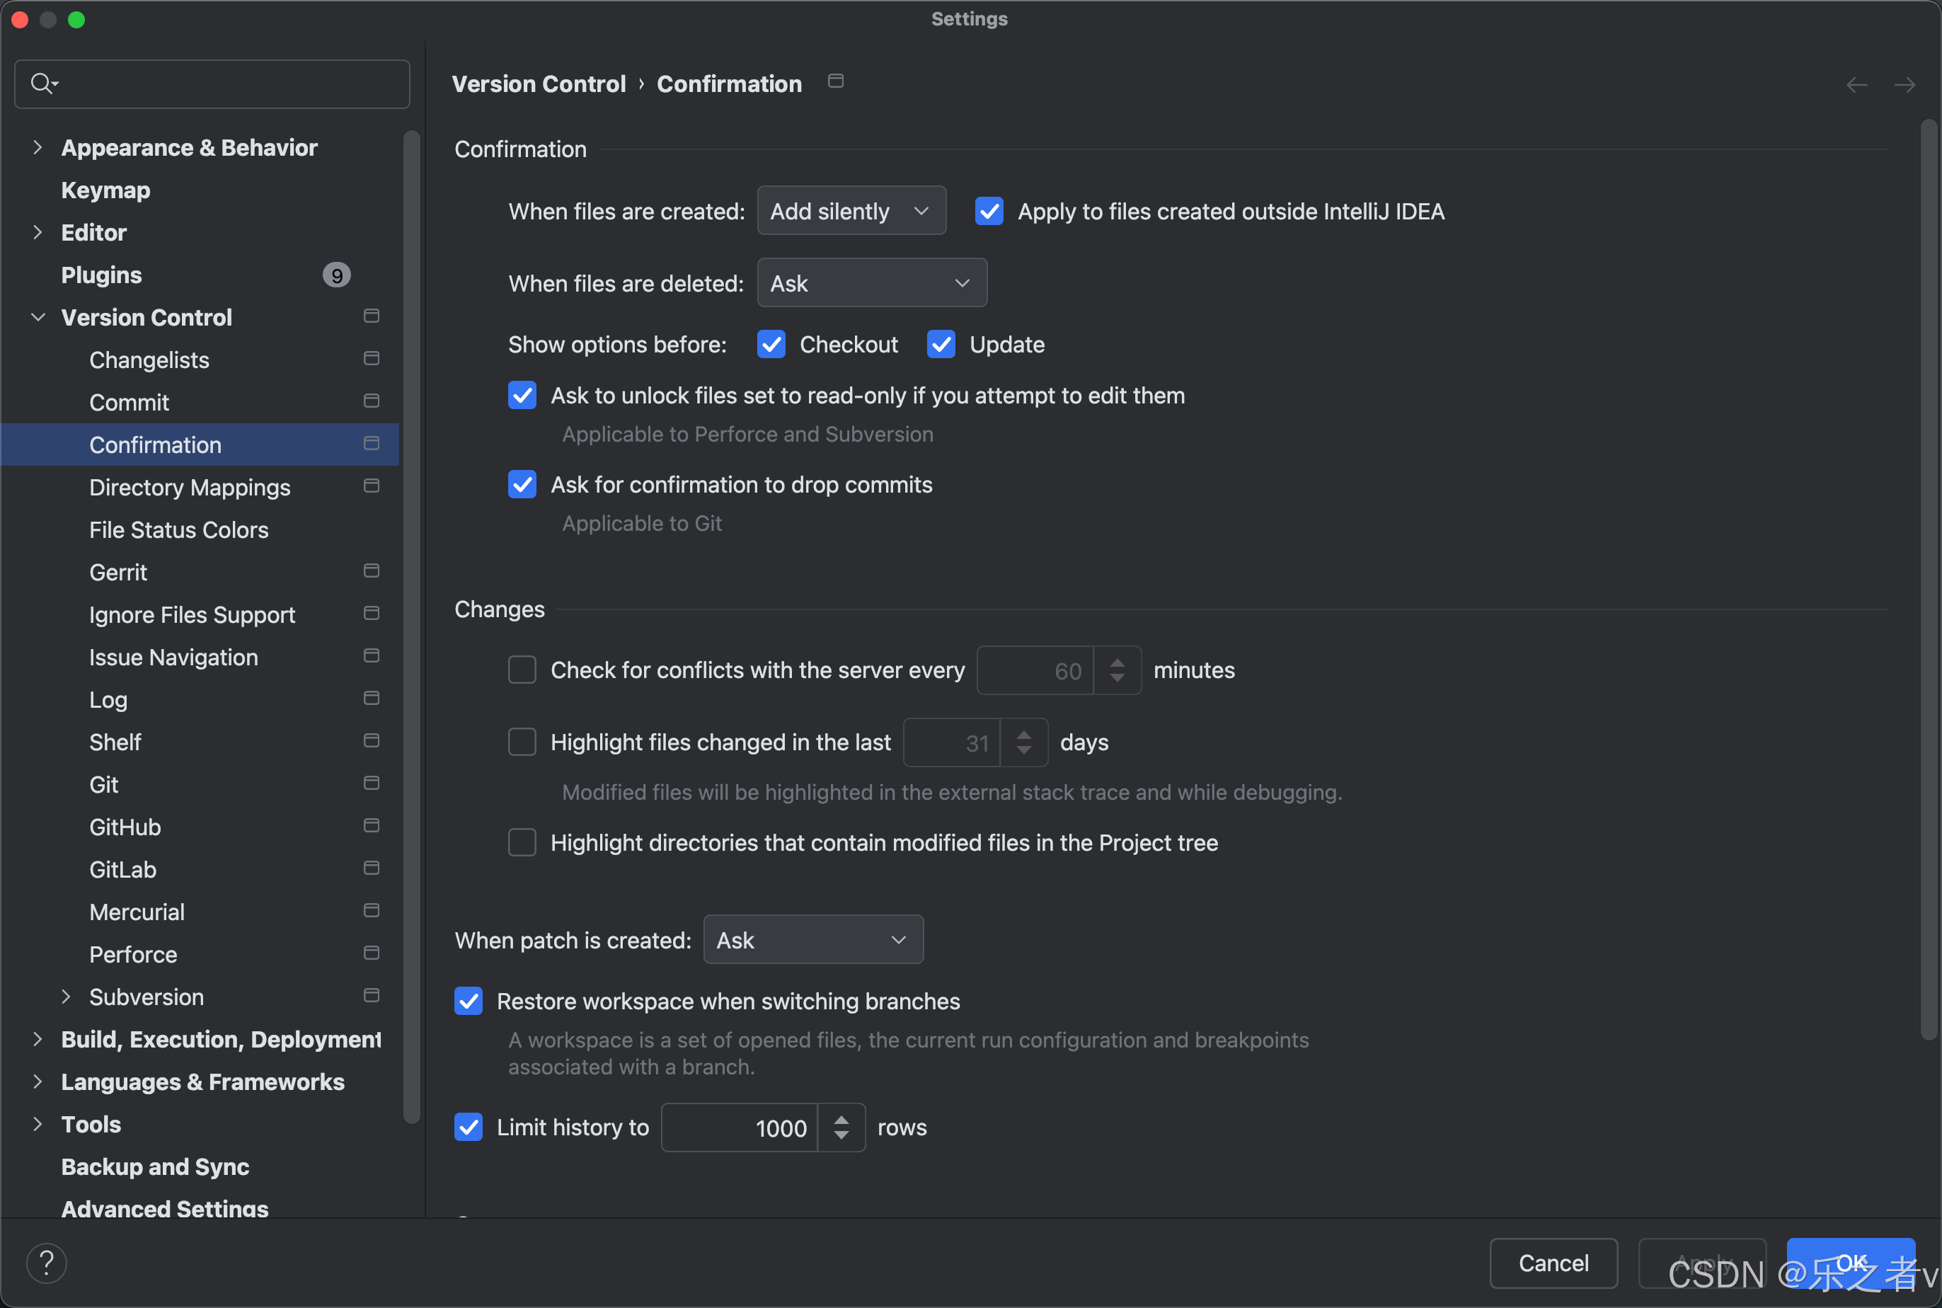Enable Check for conflicts with the server
This screenshot has width=1942, height=1308.
522,670
